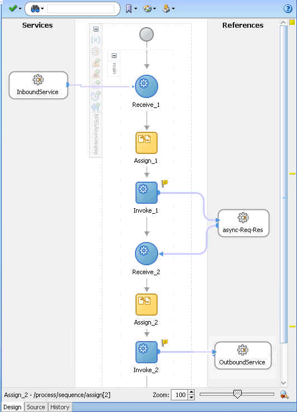Click the Assign_1 label text
Viewport: 297px width, 412px height.
(x=145, y=161)
